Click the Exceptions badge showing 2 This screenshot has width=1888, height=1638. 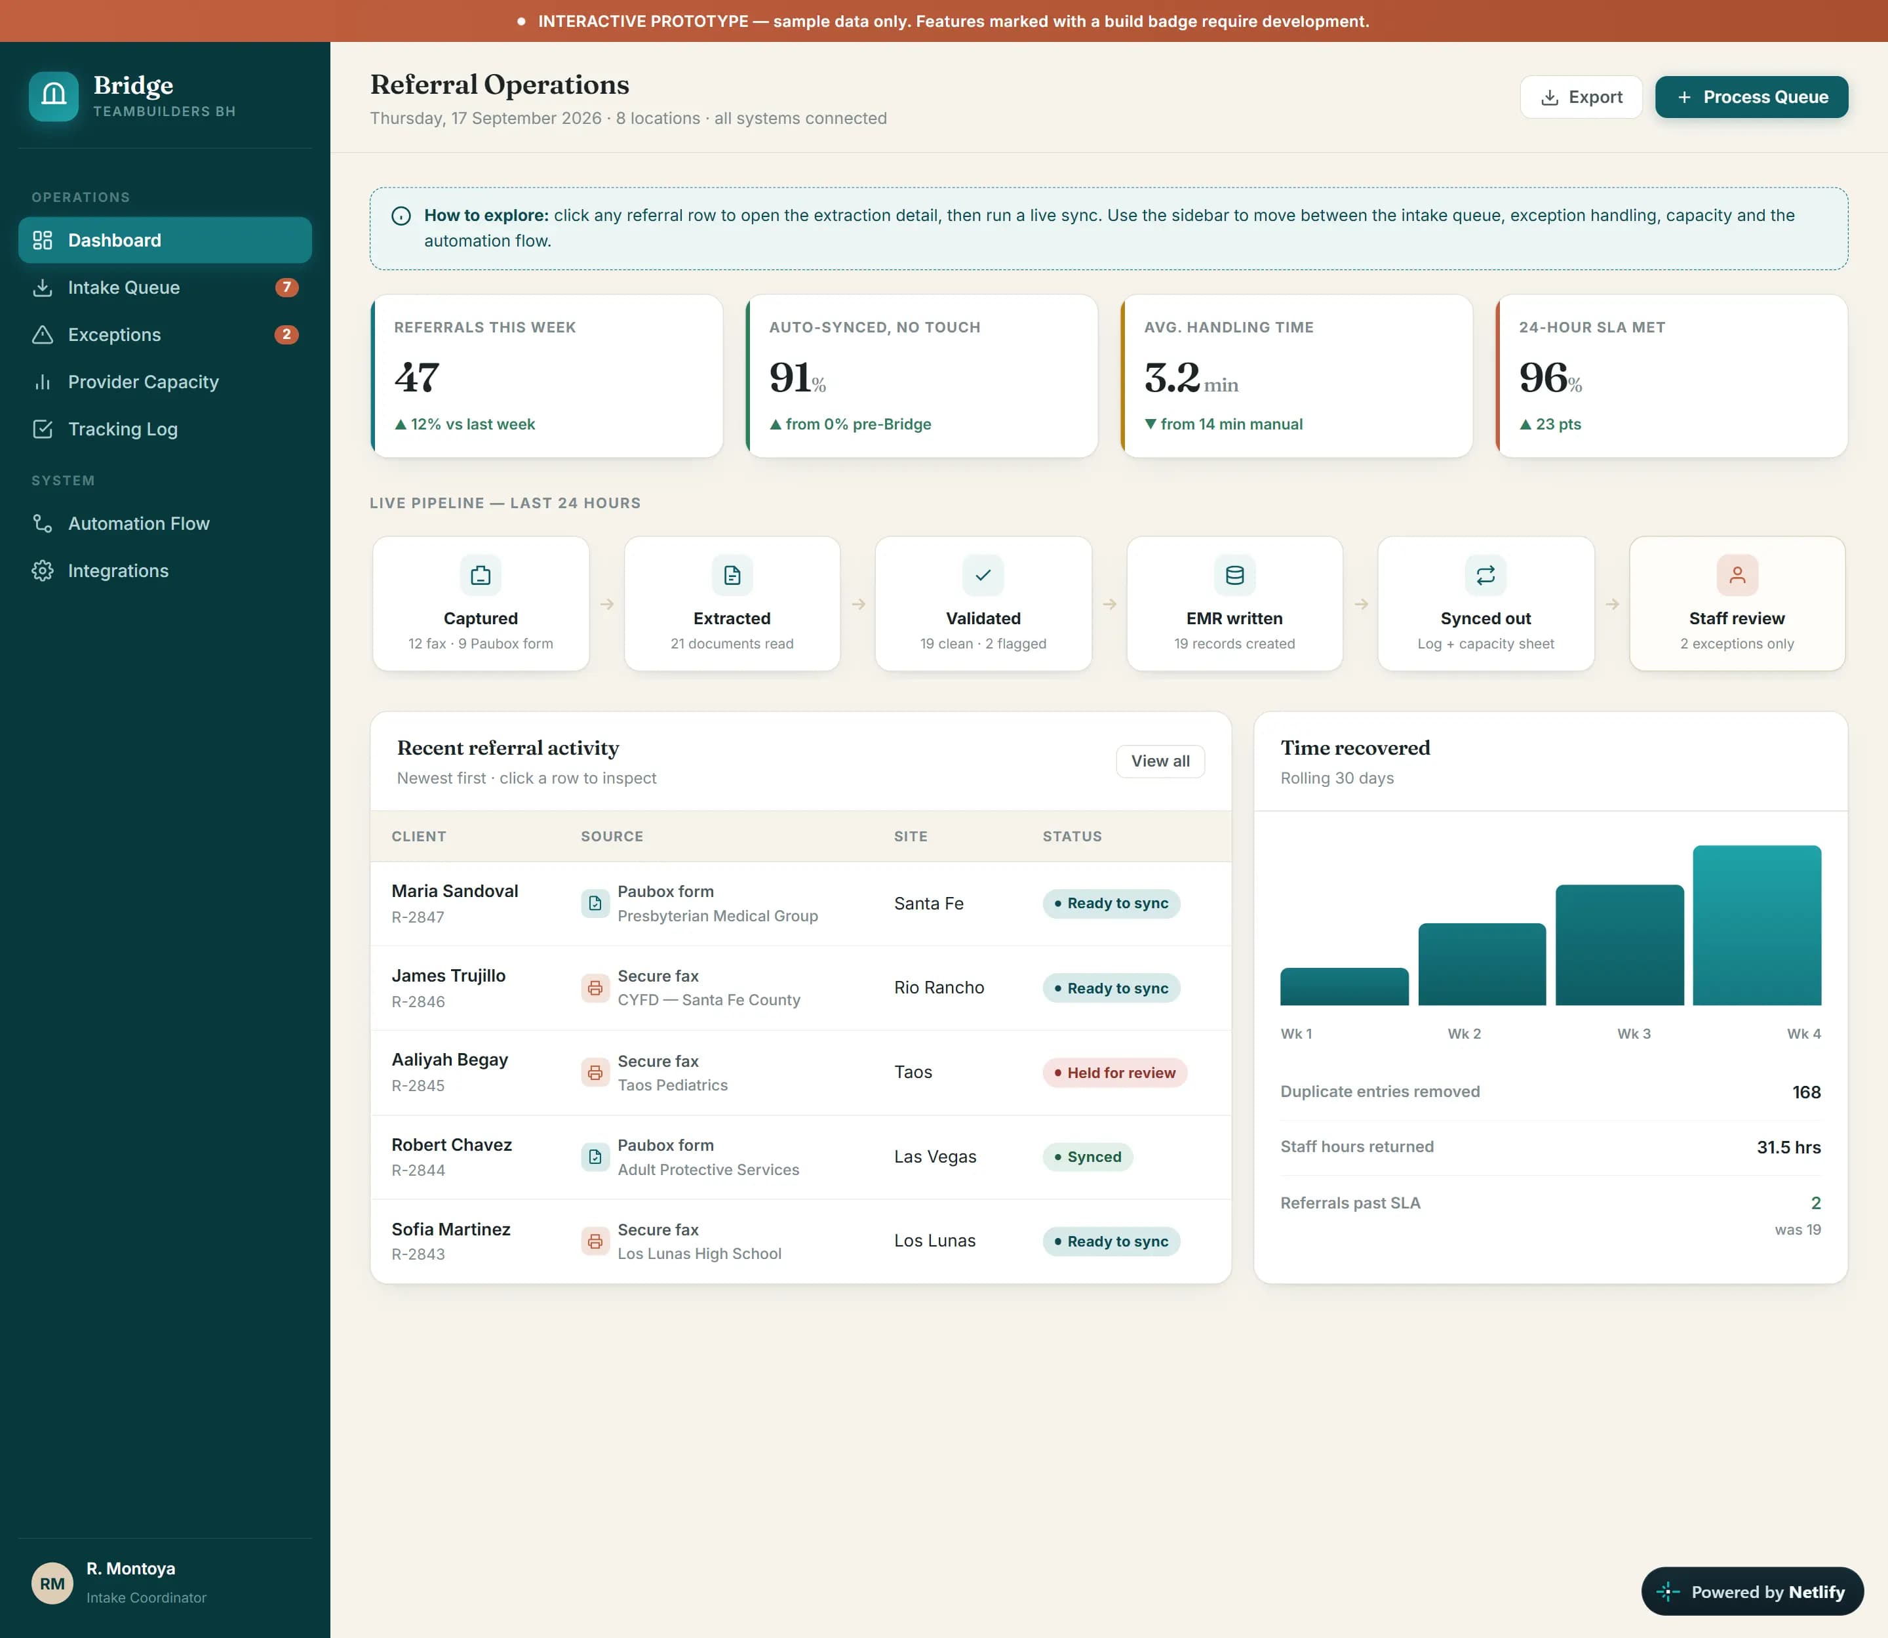tap(287, 334)
